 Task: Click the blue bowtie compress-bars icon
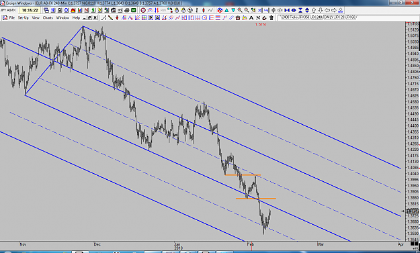(x=287, y=10)
